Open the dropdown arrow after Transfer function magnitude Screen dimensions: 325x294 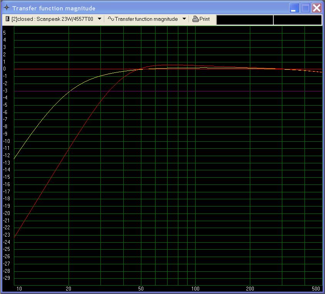click(184, 19)
